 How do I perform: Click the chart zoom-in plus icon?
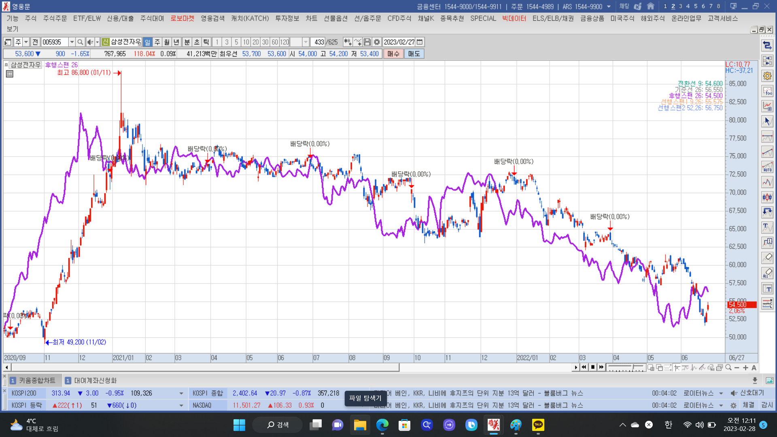point(745,367)
